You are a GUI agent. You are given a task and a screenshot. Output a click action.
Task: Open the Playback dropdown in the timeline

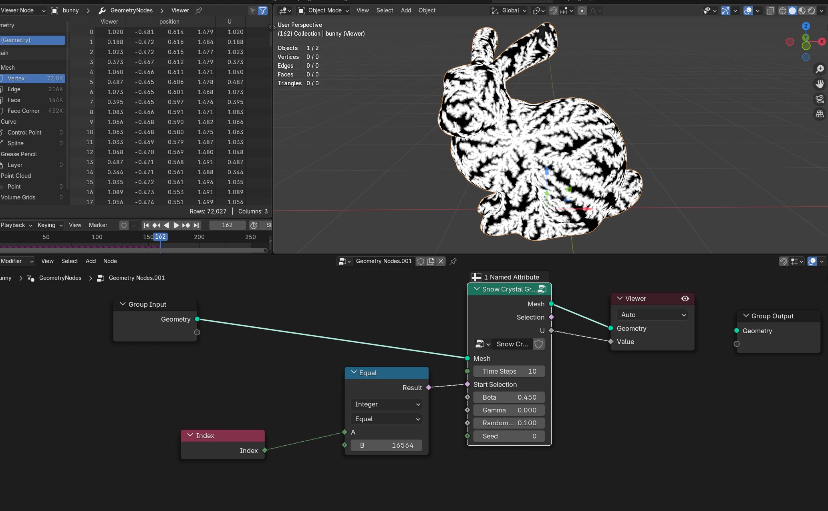(x=16, y=225)
